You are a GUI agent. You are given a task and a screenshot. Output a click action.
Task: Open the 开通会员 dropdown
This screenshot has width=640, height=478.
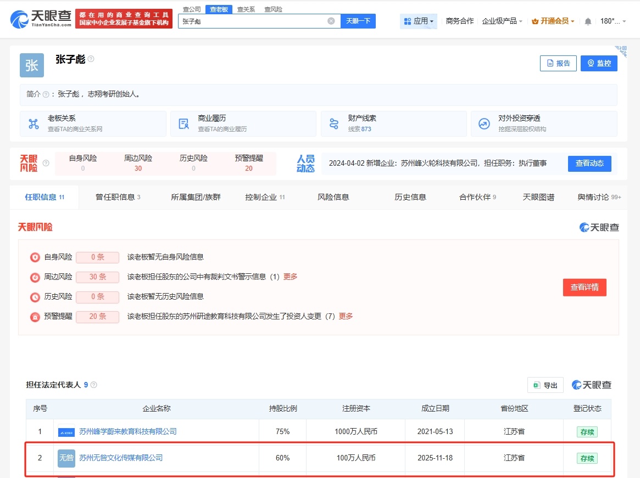click(x=553, y=21)
